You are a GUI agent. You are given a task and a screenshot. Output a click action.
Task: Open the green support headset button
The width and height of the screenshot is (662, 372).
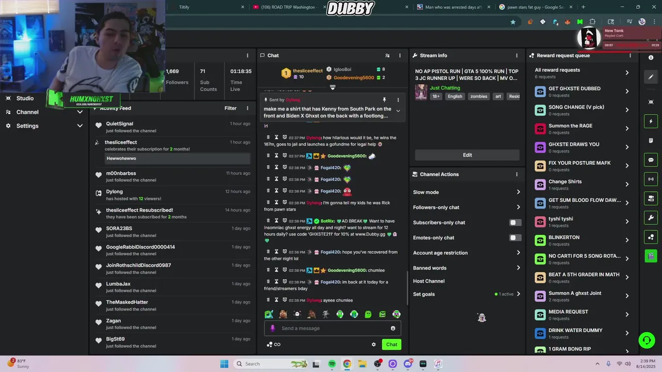[646, 340]
